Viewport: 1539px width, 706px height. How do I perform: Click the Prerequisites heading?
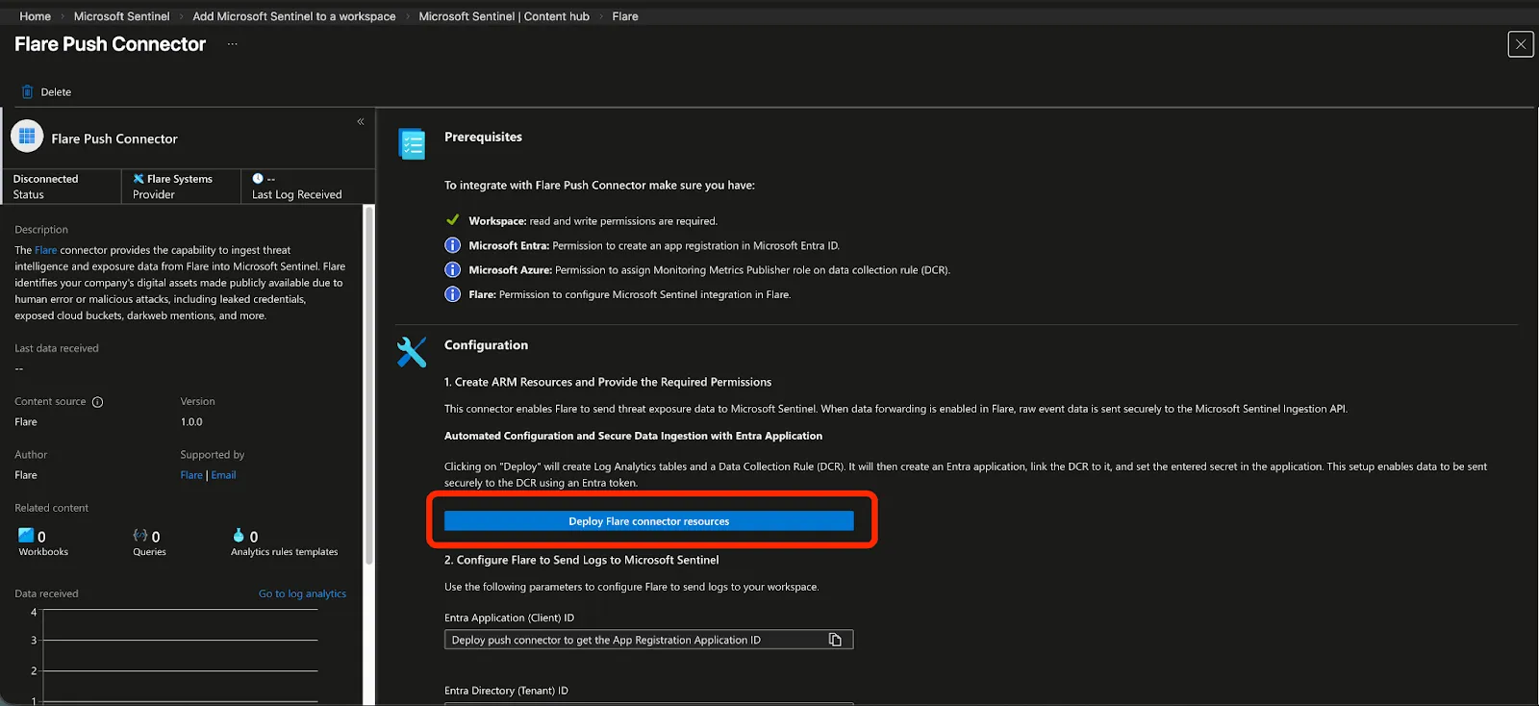click(x=483, y=137)
